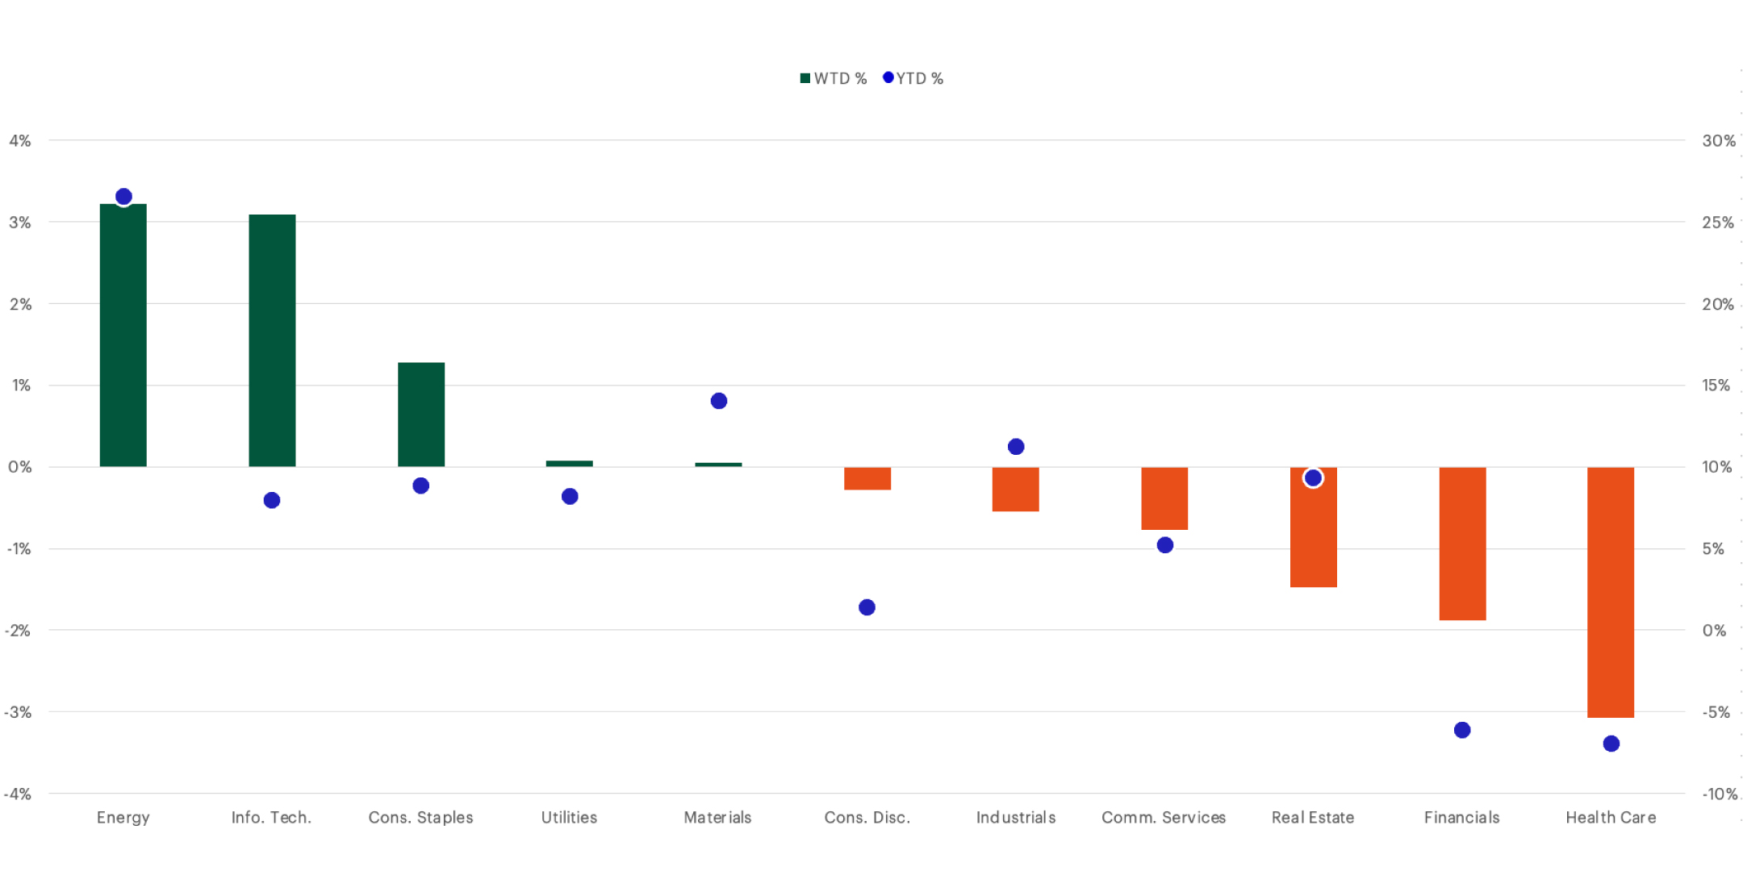The width and height of the screenshot is (1743, 892).
Task: Click the Financials YTD dot marker
Action: pyautogui.click(x=1461, y=728)
